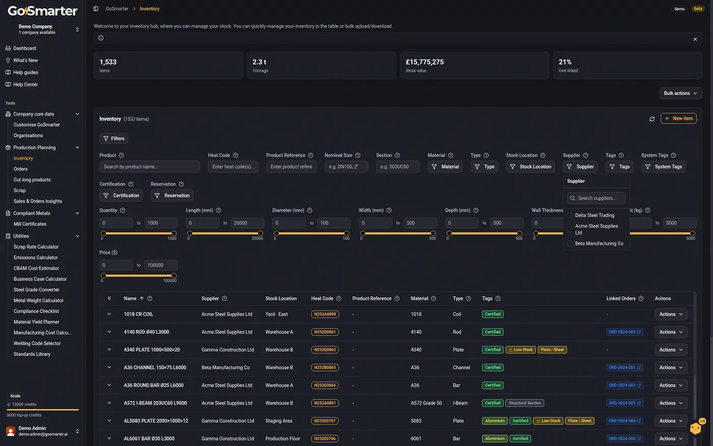Click the Price slider minimum handle
The height and width of the screenshot is (446, 713).
point(103,276)
